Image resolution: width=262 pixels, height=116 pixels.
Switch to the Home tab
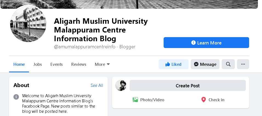(19, 64)
